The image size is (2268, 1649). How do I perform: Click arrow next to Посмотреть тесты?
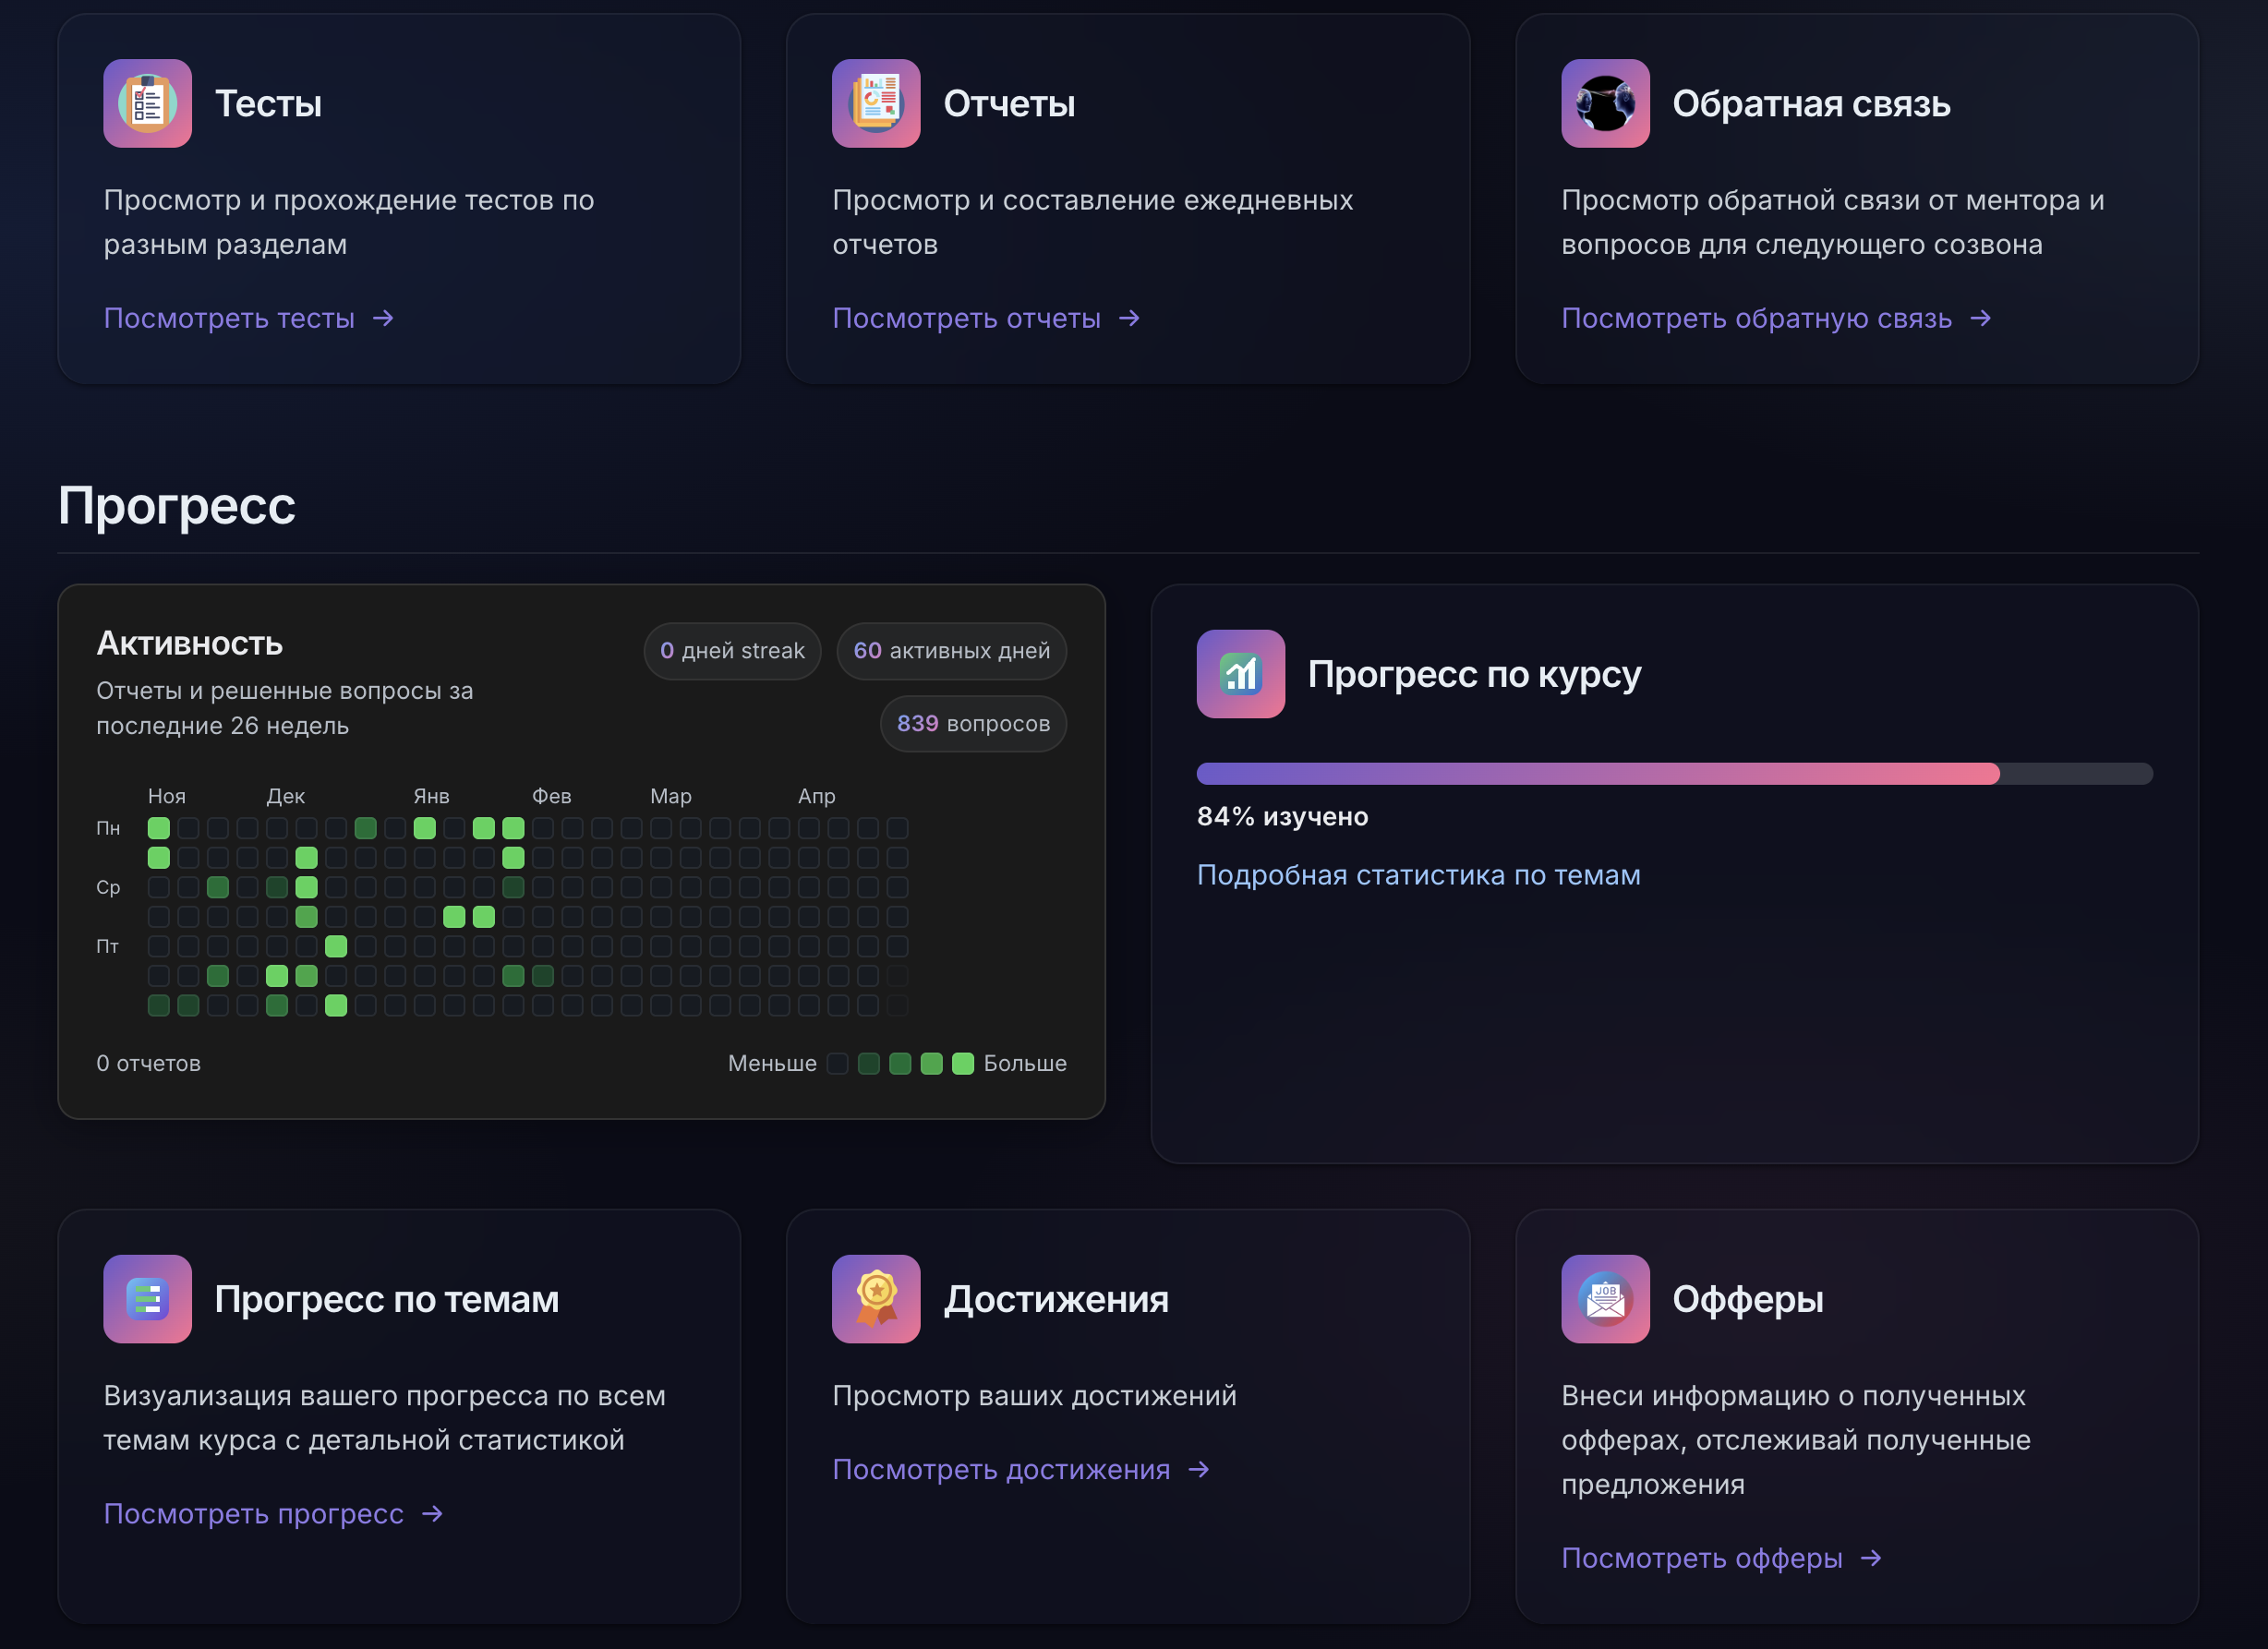[383, 318]
